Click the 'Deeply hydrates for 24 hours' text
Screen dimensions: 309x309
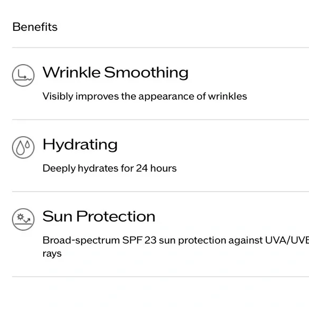[110, 168]
